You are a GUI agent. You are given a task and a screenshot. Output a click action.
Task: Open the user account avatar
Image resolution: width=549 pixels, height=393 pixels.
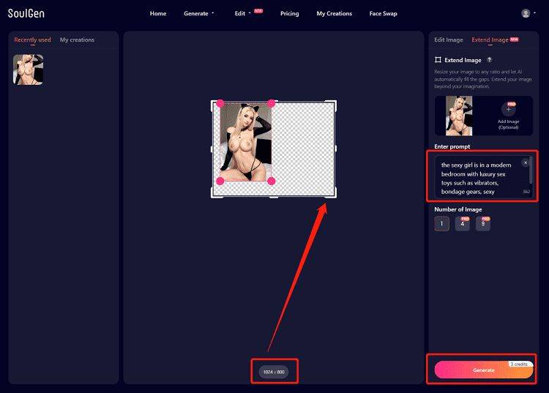[x=526, y=13]
